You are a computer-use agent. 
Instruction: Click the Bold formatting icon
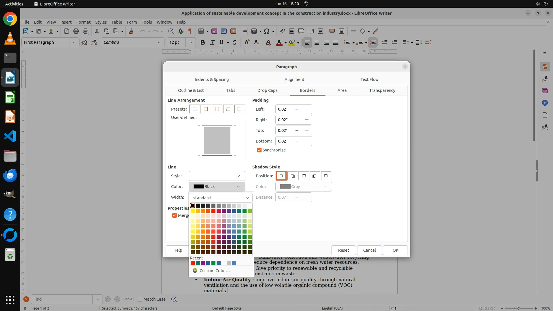[x=203, y=42]
